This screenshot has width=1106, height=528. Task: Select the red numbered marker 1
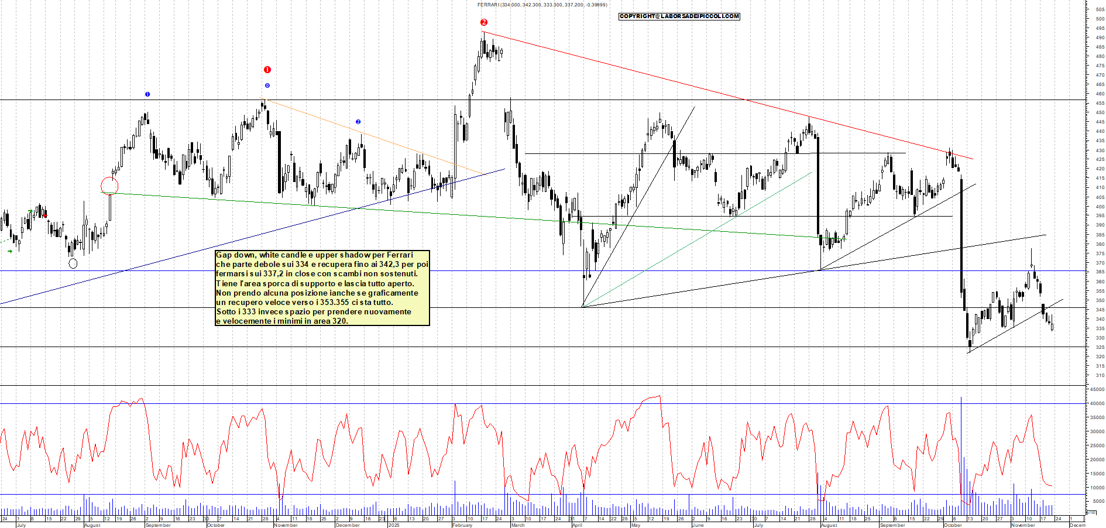[x=267, y=68]
